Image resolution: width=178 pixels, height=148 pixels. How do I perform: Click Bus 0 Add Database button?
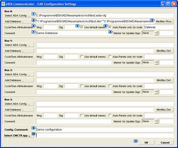point(19,21)
